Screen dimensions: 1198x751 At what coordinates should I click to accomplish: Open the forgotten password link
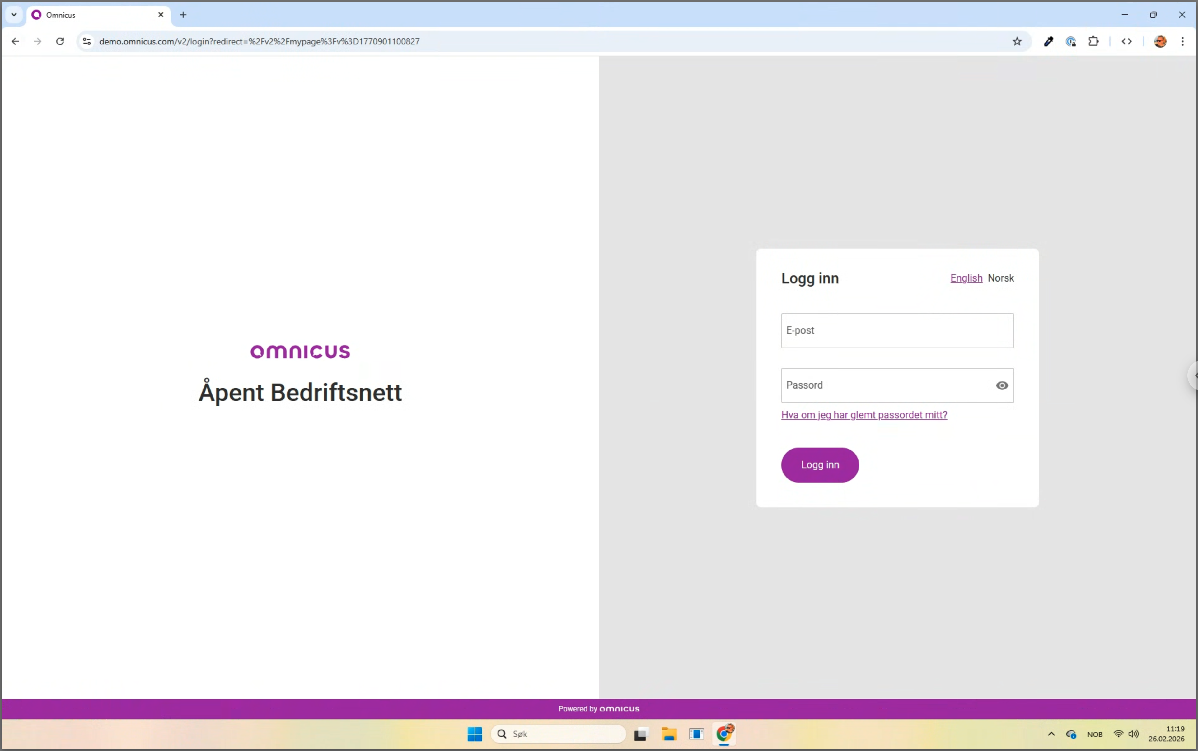[x=864, y=415]
